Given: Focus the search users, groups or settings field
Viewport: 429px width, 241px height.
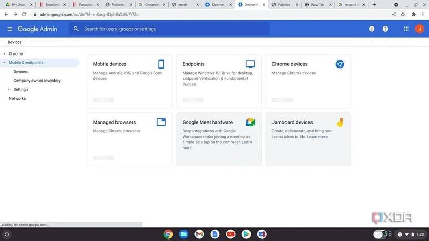Looking at the screenshot, I should pyautogui.click(x=169, y=29).
